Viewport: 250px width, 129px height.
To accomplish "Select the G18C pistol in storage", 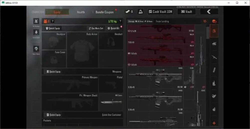I will coord(189,77).
